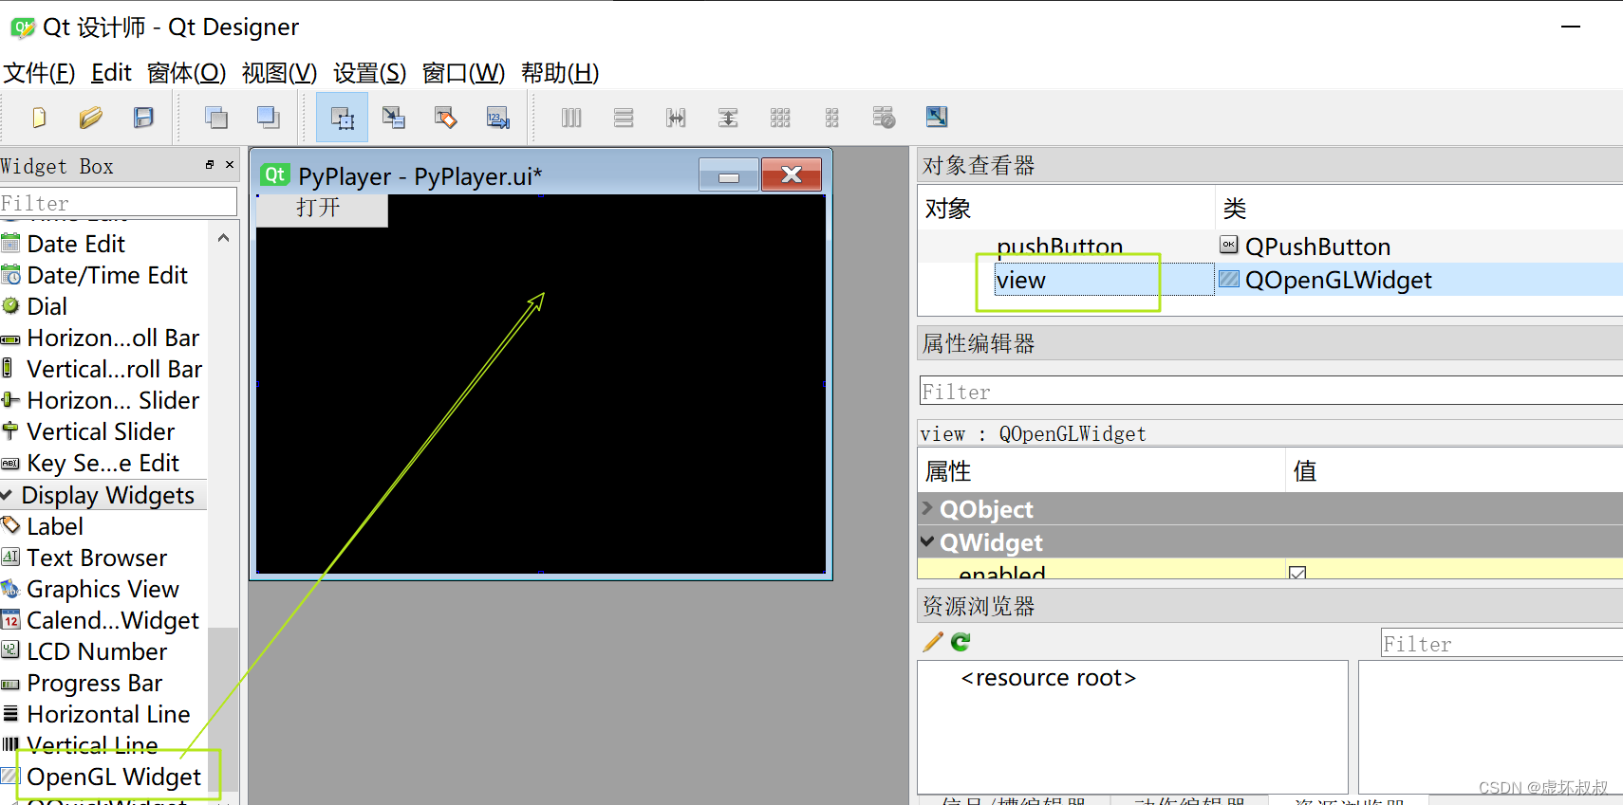Click the pencil edit resources icon
1623x805 pixels.
[933, 642]
